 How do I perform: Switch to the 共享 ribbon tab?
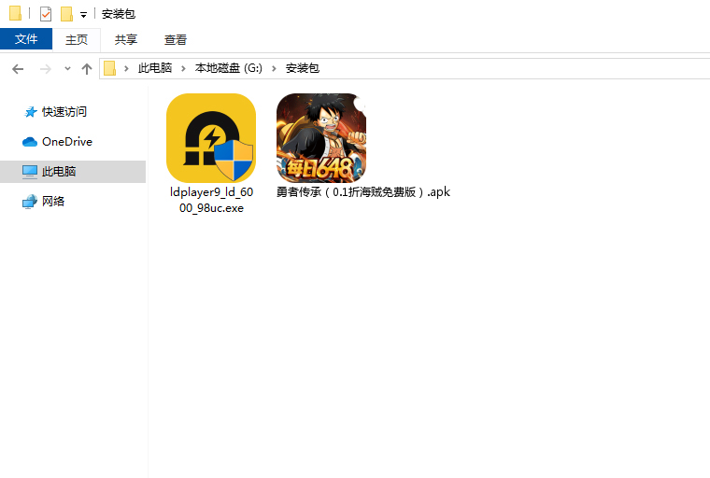click(126, 39)
